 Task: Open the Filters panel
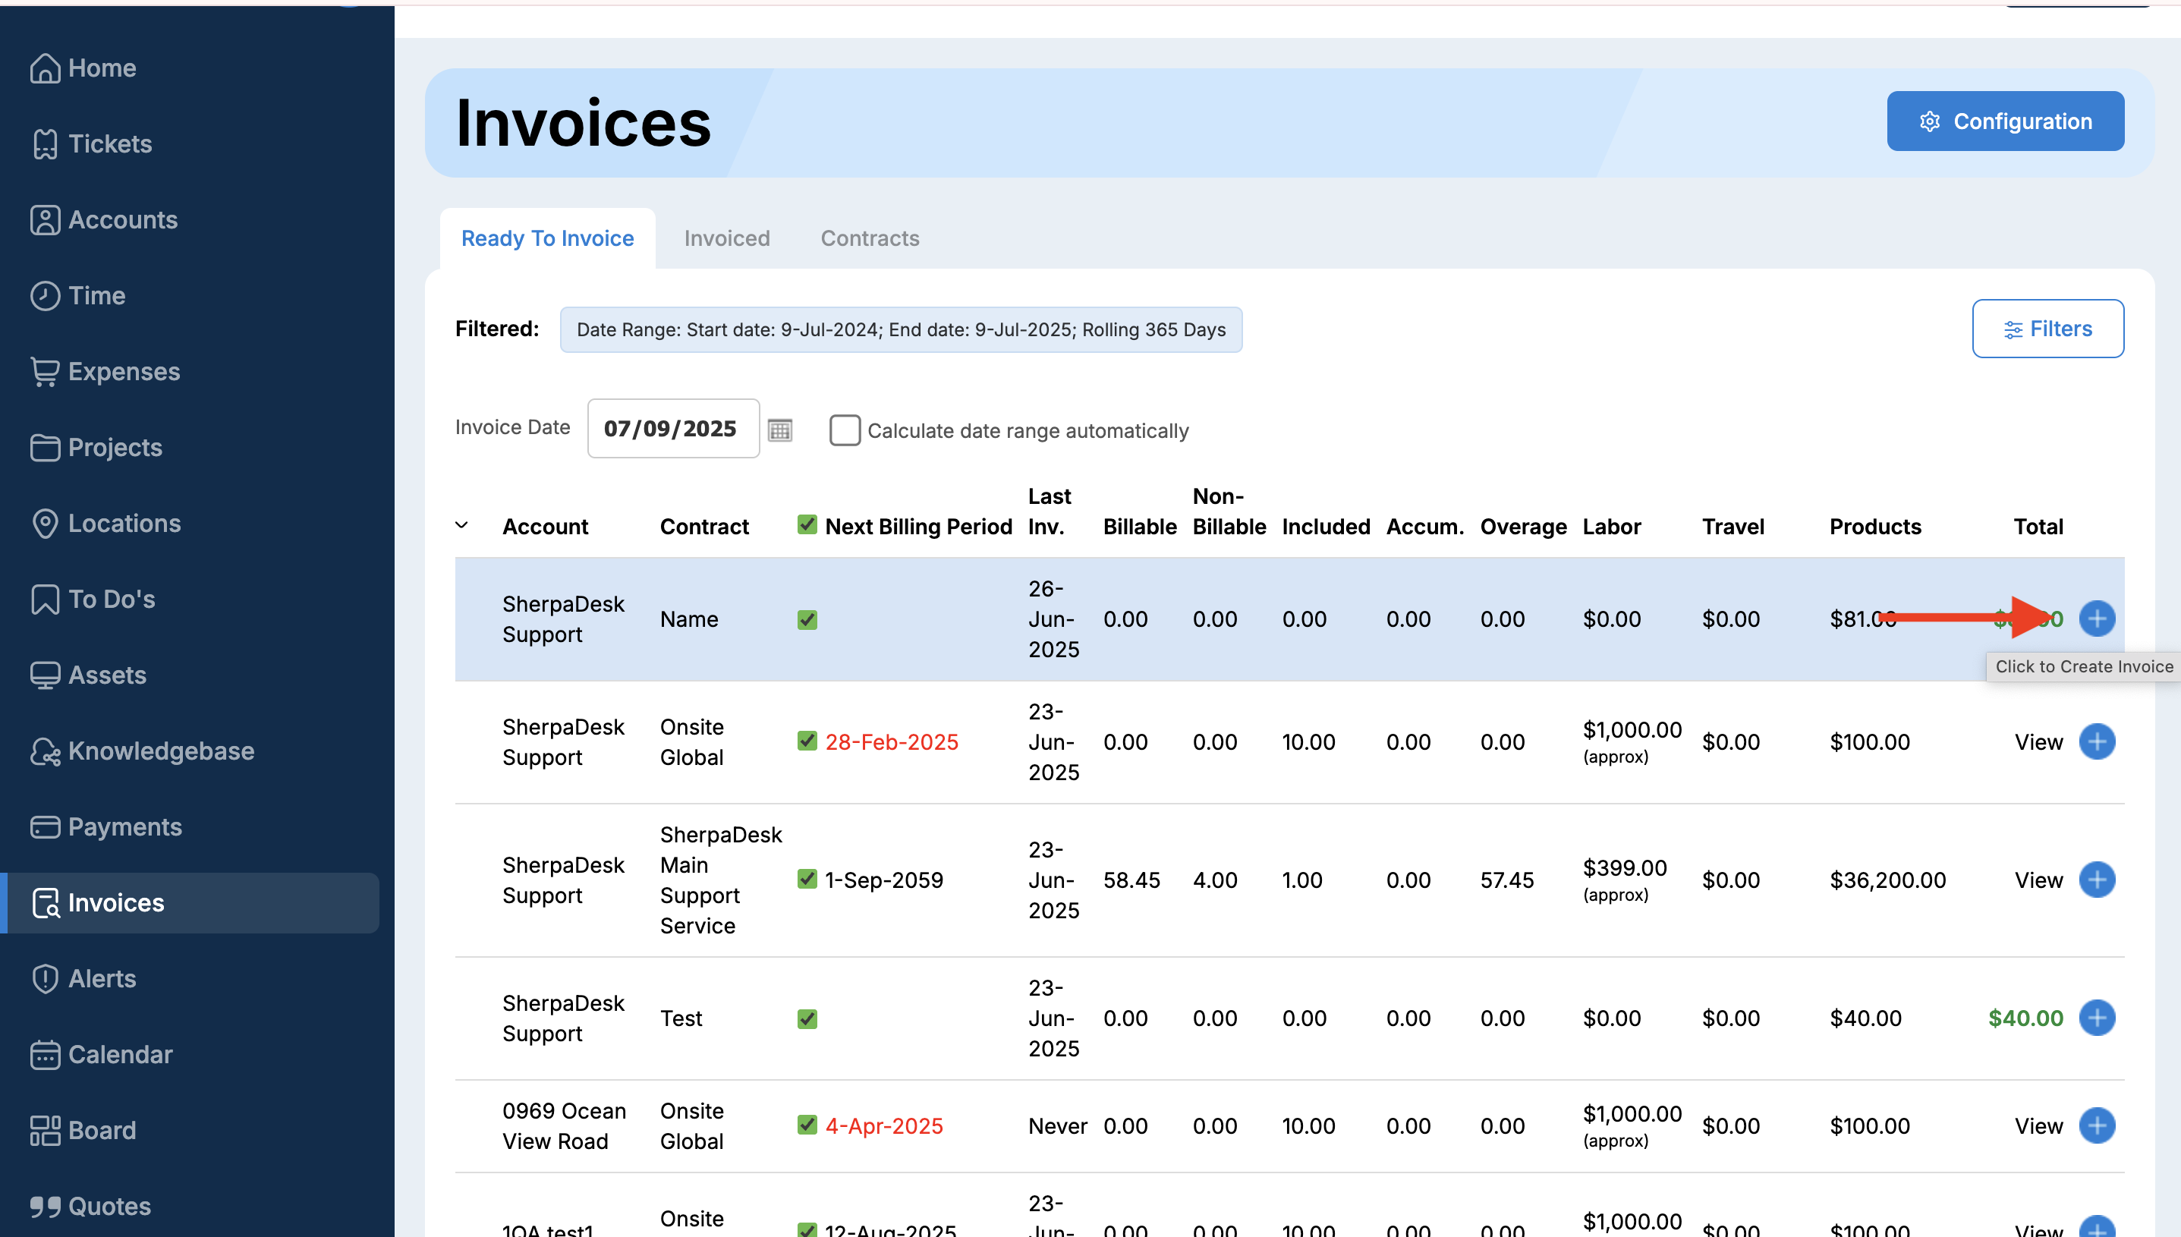[x=2047, y=329]
